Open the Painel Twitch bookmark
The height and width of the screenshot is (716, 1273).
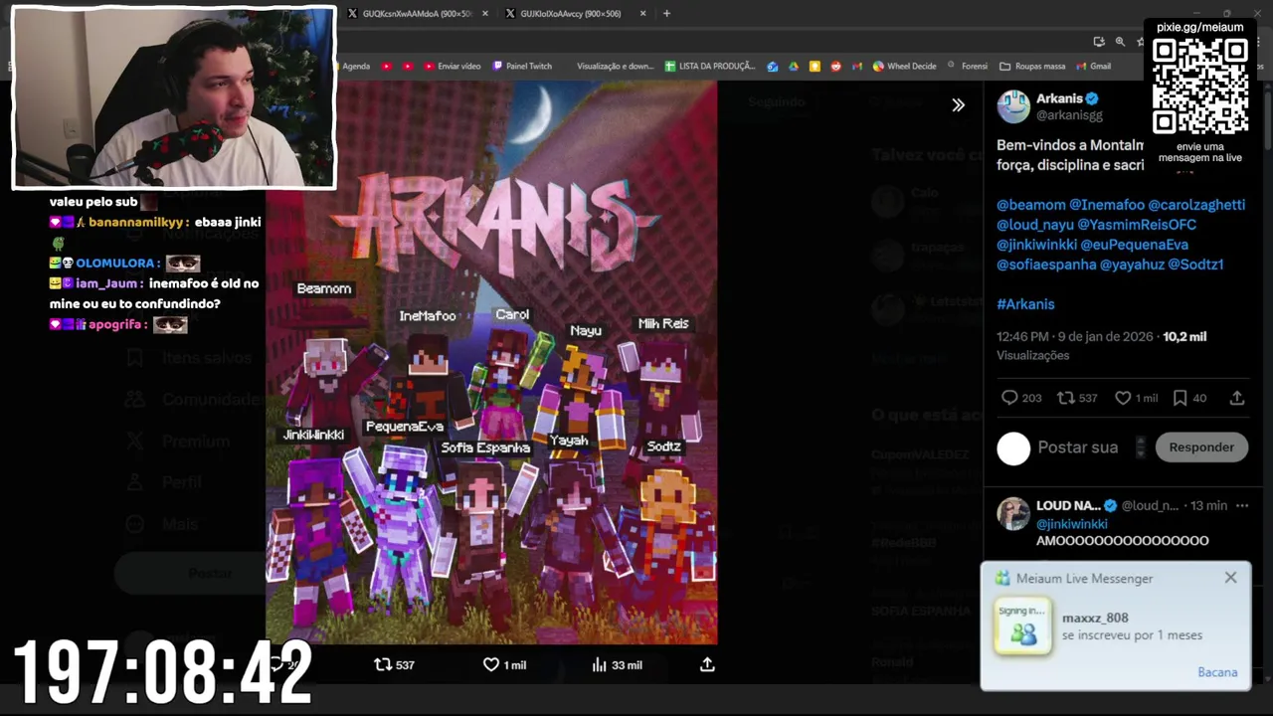point(522,67)
